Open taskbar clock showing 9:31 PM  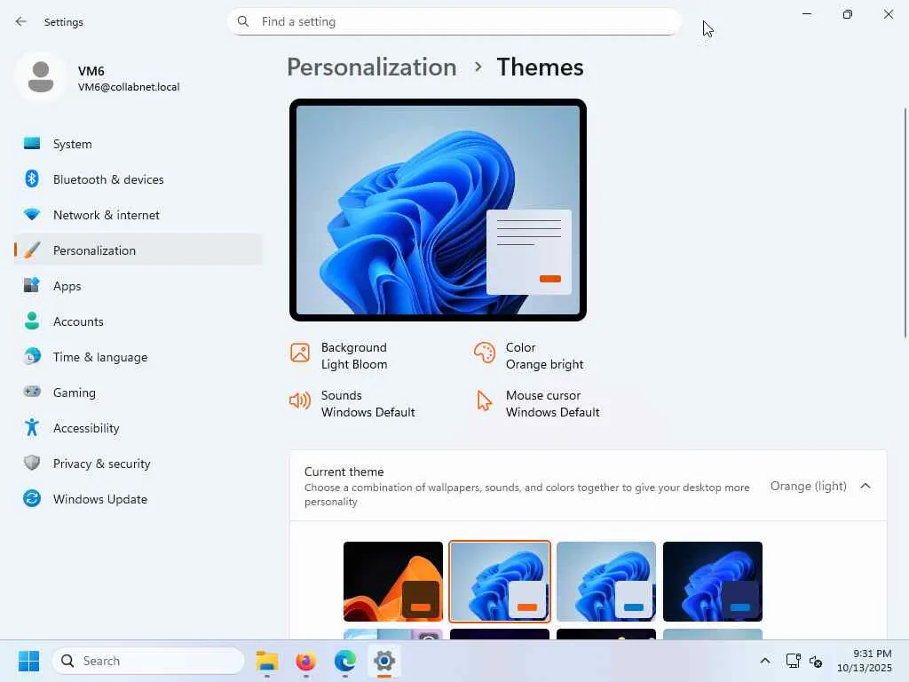point(865,661)
